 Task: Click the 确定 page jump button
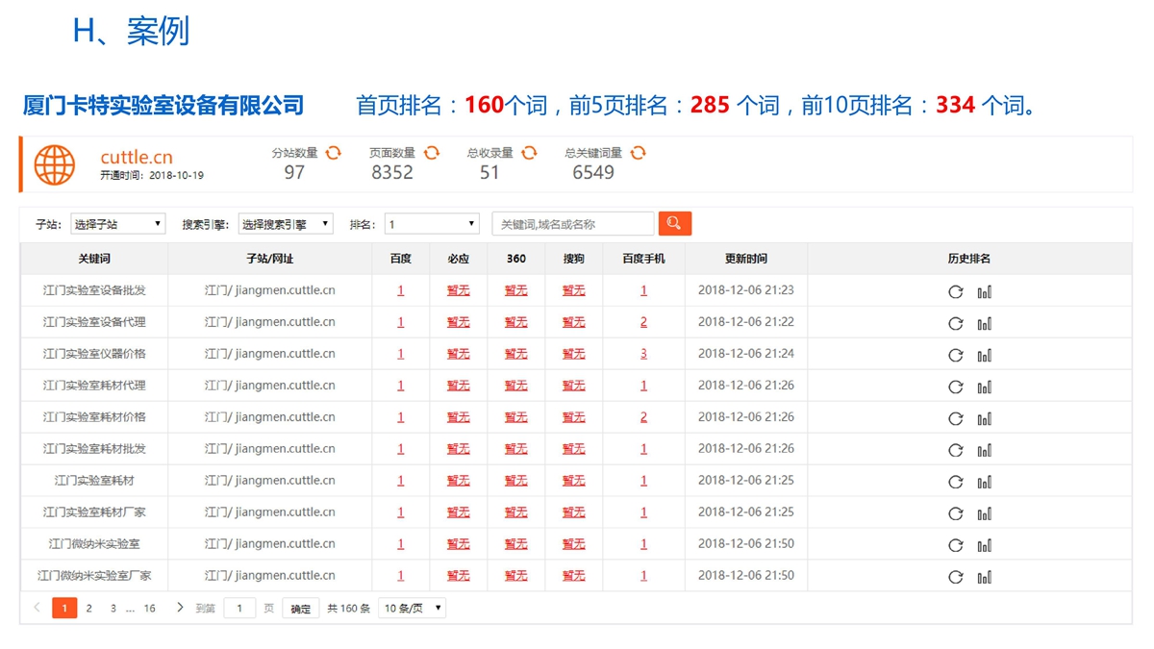coord(301,609)
